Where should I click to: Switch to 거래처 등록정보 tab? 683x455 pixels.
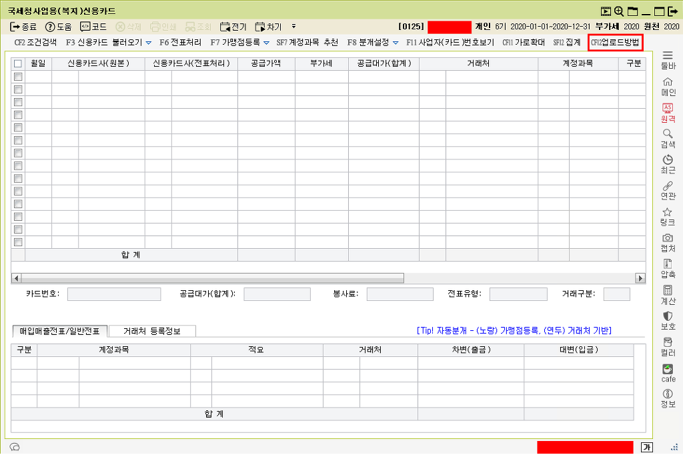coord(151,331)
